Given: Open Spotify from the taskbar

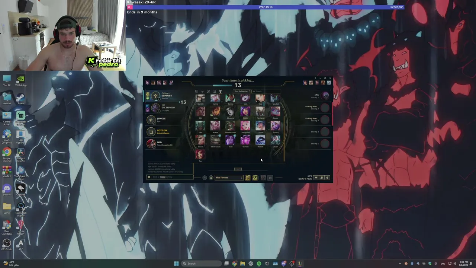Looking at the screenshot, I should pos(259,264).
